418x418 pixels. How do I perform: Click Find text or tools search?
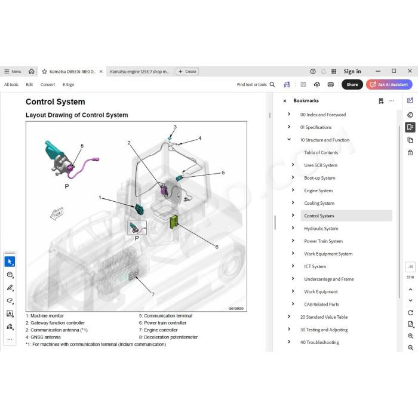pos(256,85)
